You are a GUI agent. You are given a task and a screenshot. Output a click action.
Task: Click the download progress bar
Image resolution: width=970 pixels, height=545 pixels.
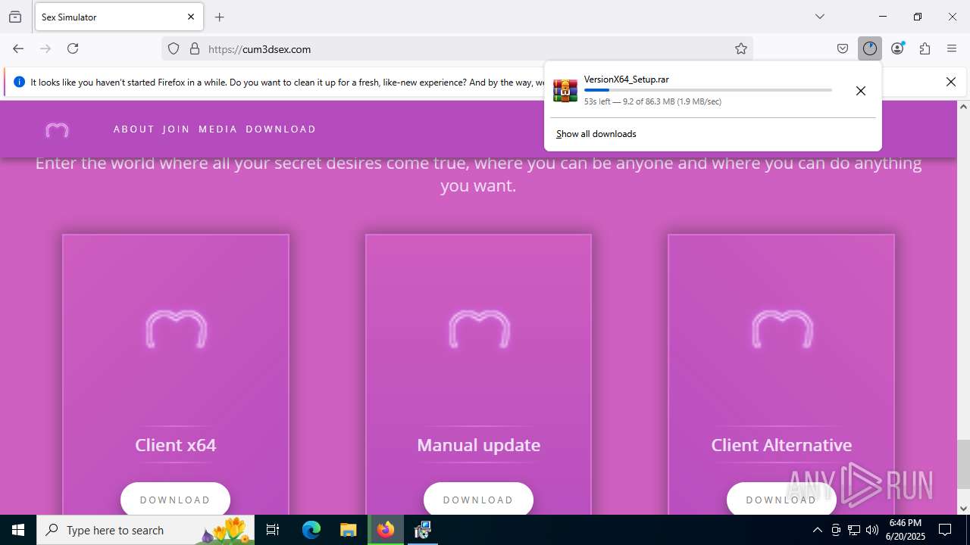click(x=708, y=90)
